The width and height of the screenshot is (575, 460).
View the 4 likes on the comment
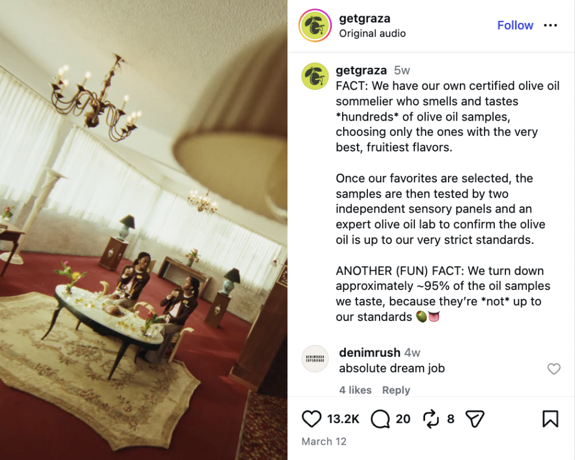[x=355, y=390]
